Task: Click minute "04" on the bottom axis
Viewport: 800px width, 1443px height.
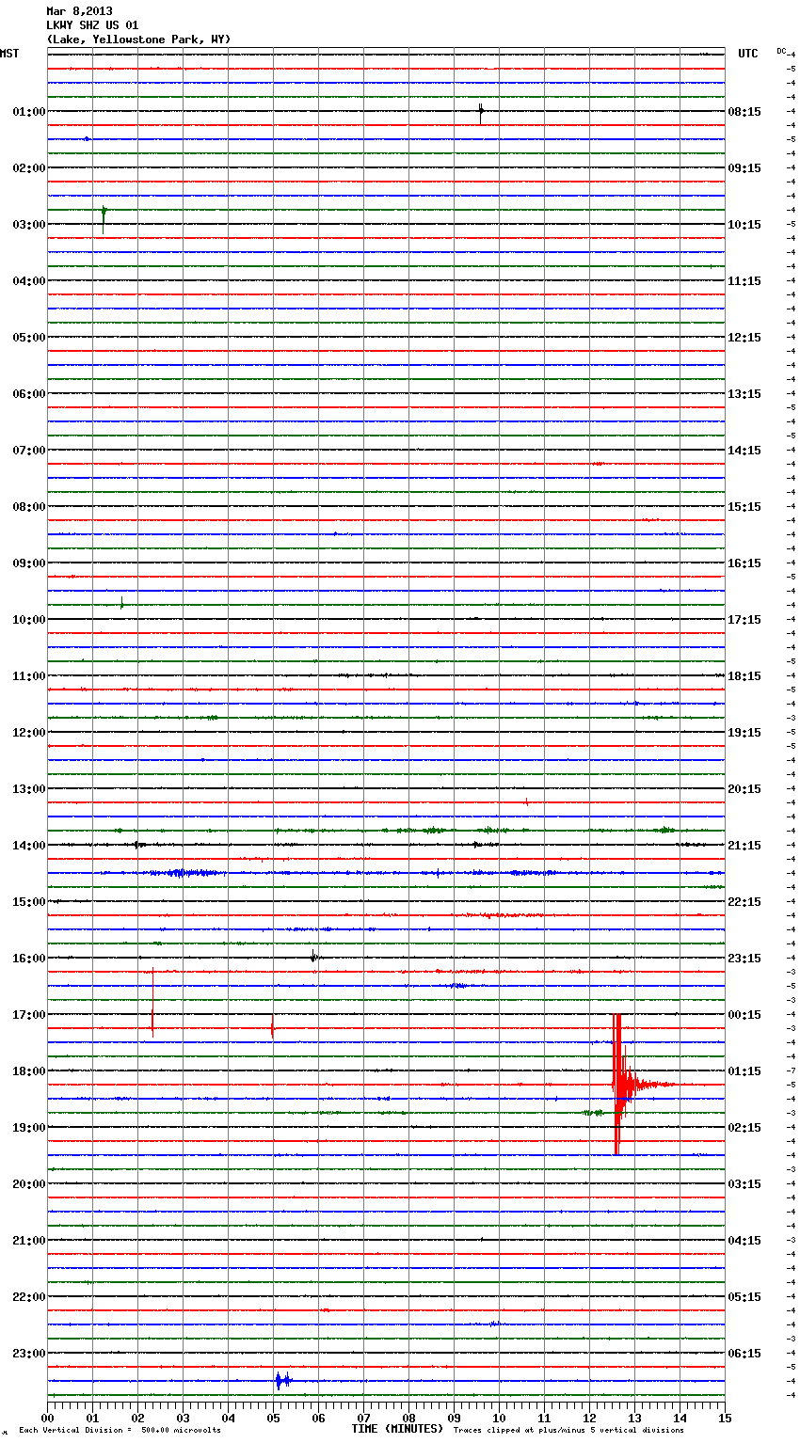Action: (228, 1419)
